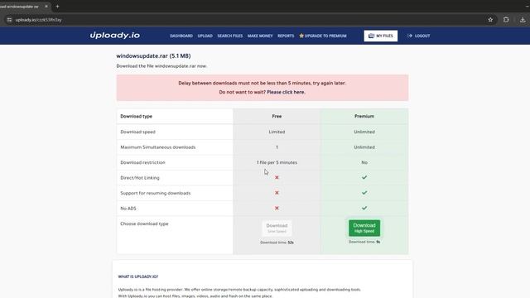The height and width of the screenshot is (298, 530).
Task: Open a new browser tab
Action: point(57,7)
